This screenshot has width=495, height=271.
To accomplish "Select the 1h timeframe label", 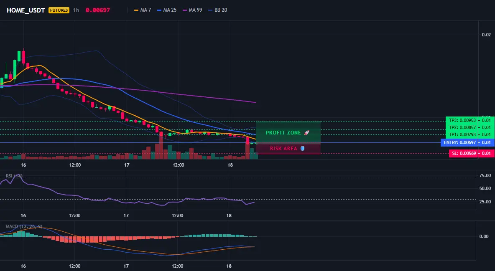I will (x=76, y=10).
